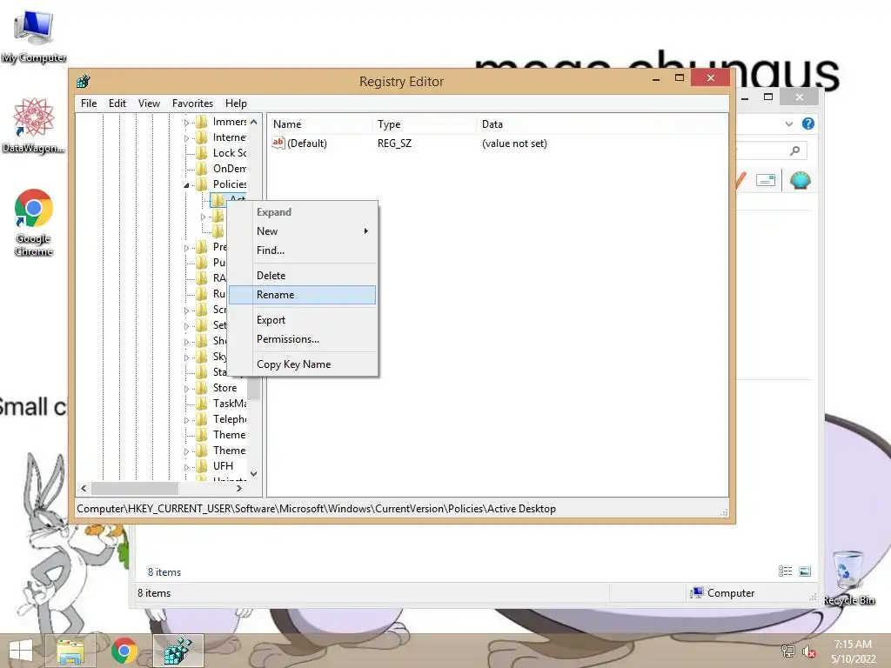Viewport: 891px width, 668px height.
Task: Click the Windows Start button
Action: (21, 651)
